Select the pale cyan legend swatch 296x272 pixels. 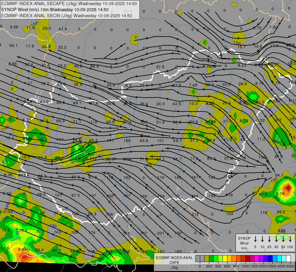click(x=284, y=259)
